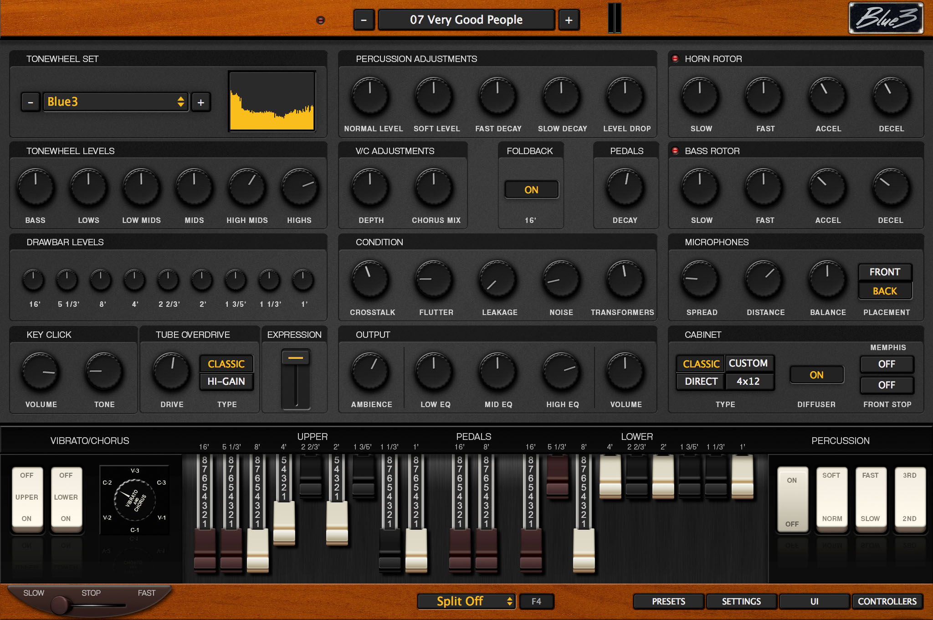Open the 07 Very Good People preset list
Image resolution: width=933 pixels, height=620 pixels.
[x=466, y=20]
